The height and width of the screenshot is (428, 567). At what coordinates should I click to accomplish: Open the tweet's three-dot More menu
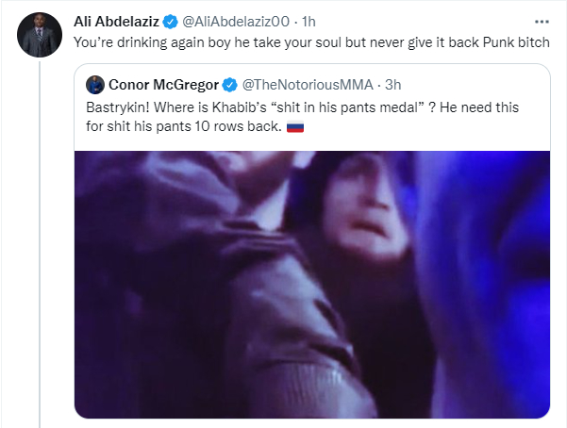[x=541, y=20]
